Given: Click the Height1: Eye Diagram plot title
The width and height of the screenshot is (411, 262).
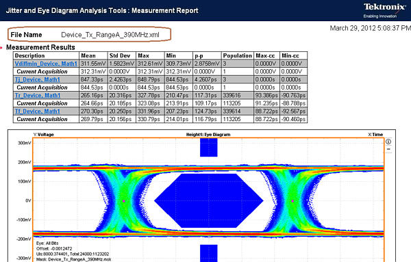Looking at the screenshot, I should tap(208, 135).
